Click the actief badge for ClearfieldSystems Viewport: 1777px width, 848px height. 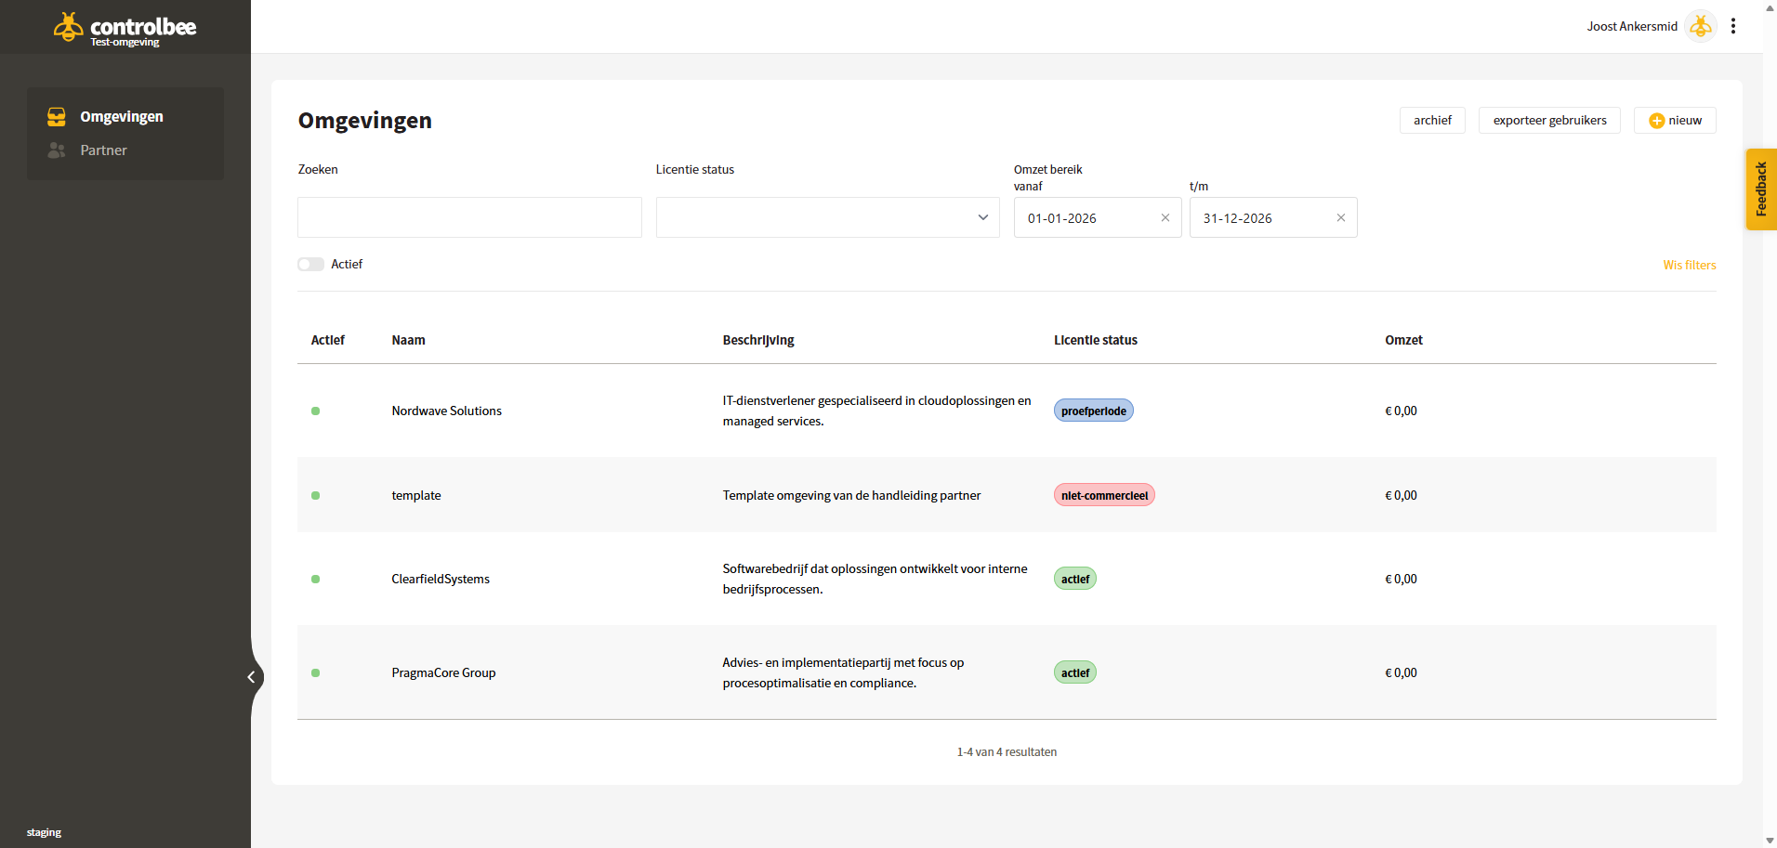tap(1075, 579)
